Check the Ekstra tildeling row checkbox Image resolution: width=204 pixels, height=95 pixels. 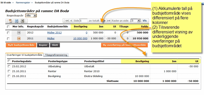click(9, 76)
